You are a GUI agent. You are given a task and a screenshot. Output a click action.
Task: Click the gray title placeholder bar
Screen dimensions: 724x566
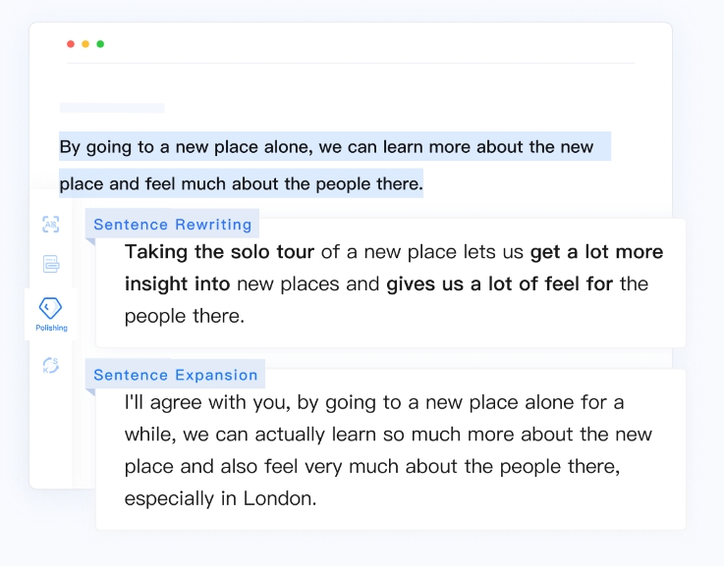point(112,108)
